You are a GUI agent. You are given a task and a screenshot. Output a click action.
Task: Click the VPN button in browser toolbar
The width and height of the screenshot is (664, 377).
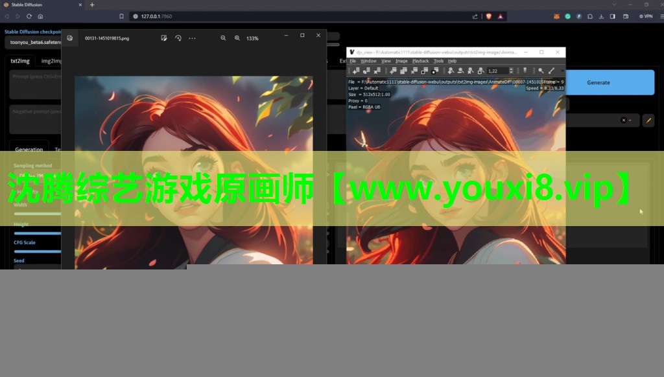646,16
